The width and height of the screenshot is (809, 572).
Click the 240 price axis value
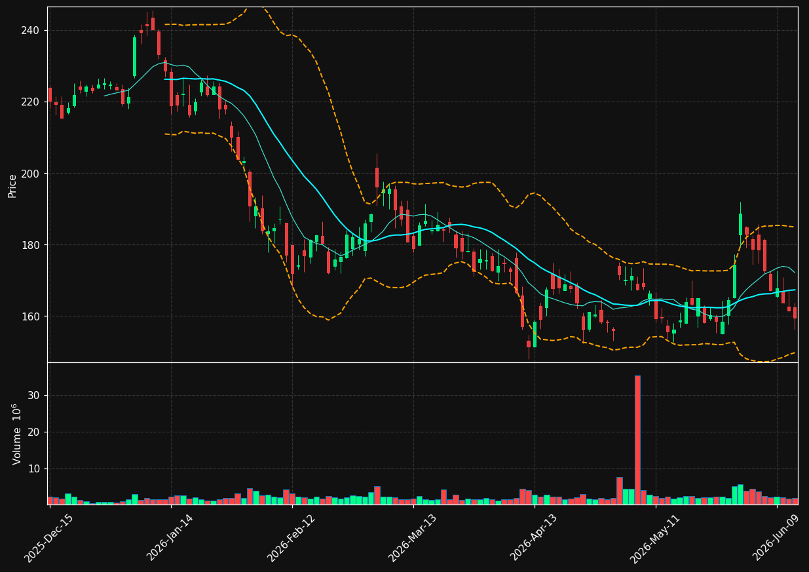30,30
